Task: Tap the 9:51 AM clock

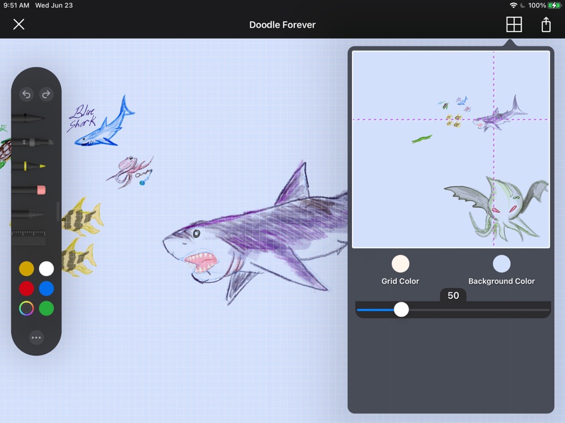Action: [x=16, y=5]
